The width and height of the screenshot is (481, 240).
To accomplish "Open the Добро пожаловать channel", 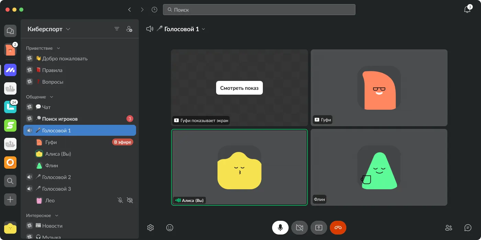I will click(x=80, y=59).
